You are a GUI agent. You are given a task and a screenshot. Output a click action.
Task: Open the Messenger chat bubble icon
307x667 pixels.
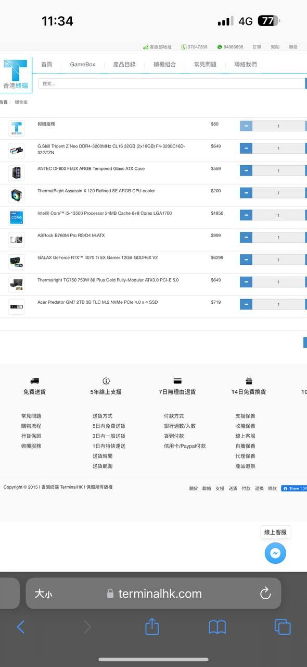(x=275, y=553)
